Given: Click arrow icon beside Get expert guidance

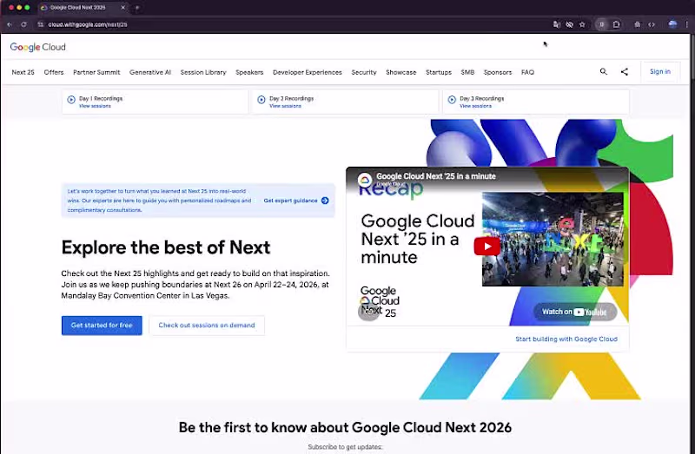Looking at the screenshot, I should (325, 201).
